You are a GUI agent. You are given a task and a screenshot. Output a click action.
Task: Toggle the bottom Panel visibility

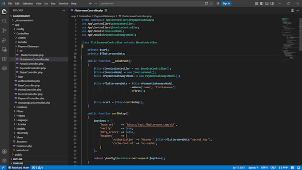tap(267, 4)
